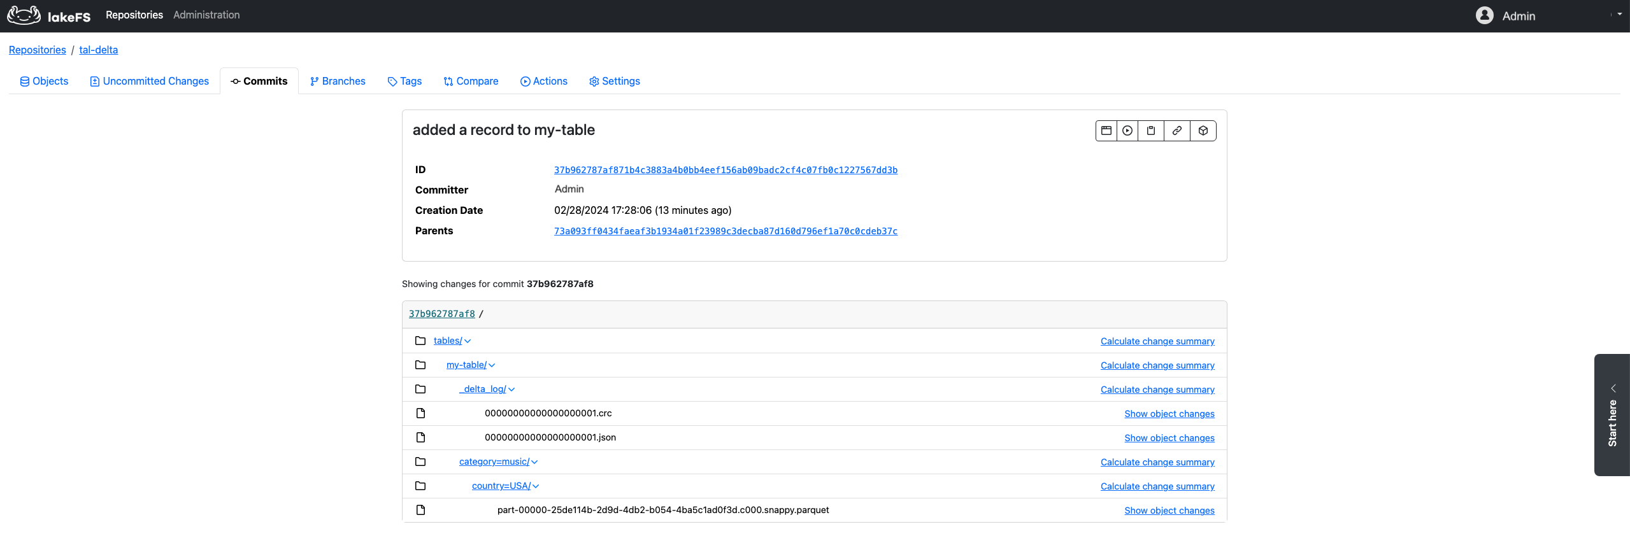The image size is (1630, 536).
Task: Open the Administration menu item
Action: point(206,15)
